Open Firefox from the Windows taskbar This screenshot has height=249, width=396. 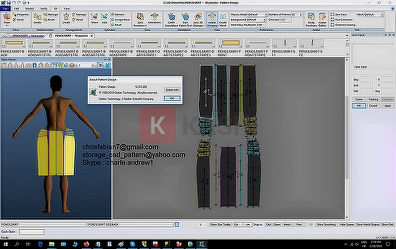pos(85,244)
